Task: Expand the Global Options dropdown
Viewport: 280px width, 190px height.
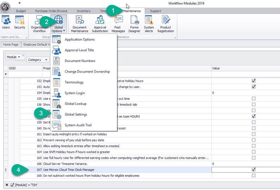Action: pyautogui.click(x=58, y=24)
